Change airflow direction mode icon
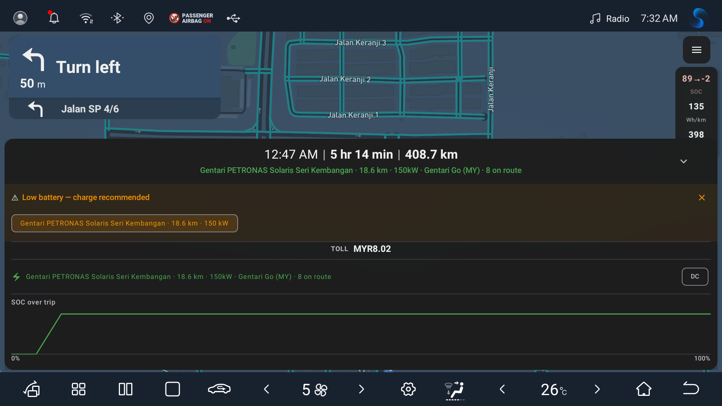This screenshot has width=722, height=406. coord(455,390)
